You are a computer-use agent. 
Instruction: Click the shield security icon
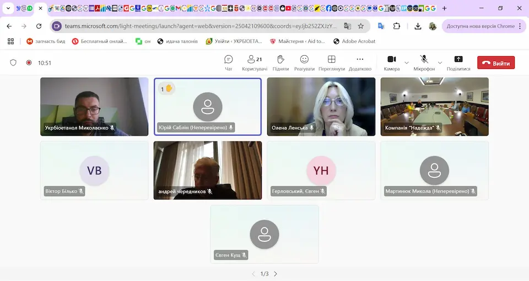point(14,63)
